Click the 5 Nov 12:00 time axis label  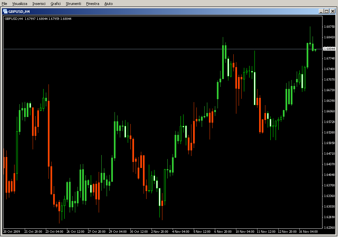[x=202, y=232]
